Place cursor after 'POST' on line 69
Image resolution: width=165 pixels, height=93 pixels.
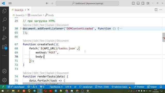[x=57, y=52]
